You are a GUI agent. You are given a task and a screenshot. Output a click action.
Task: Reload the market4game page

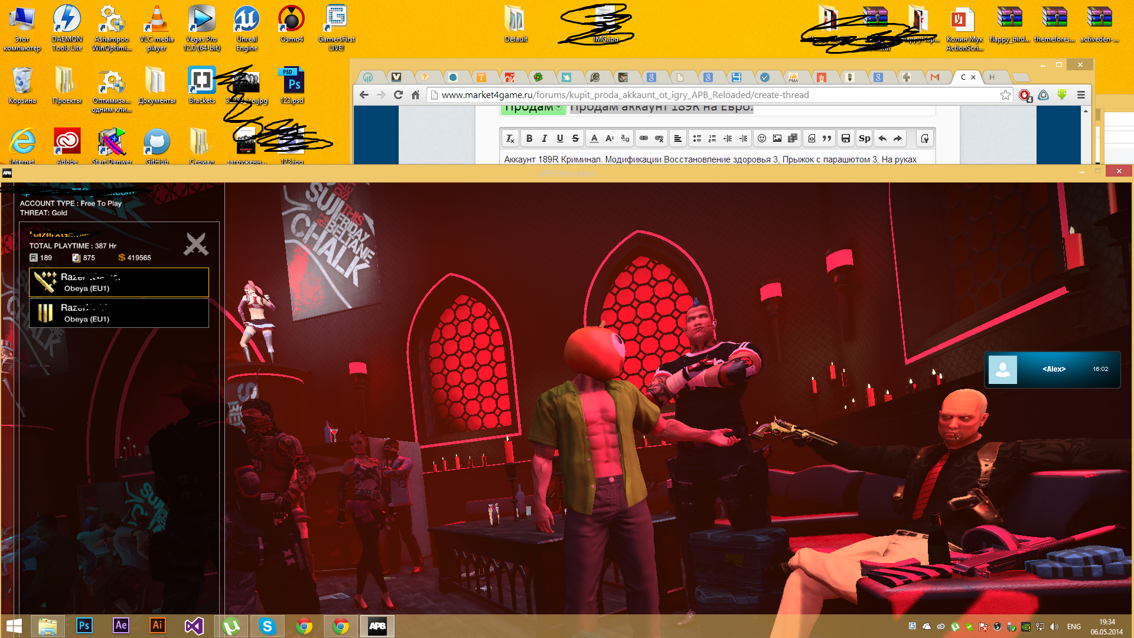(x=398, y=95)
